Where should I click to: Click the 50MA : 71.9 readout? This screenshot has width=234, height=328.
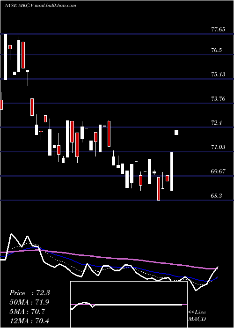(29, 302)
